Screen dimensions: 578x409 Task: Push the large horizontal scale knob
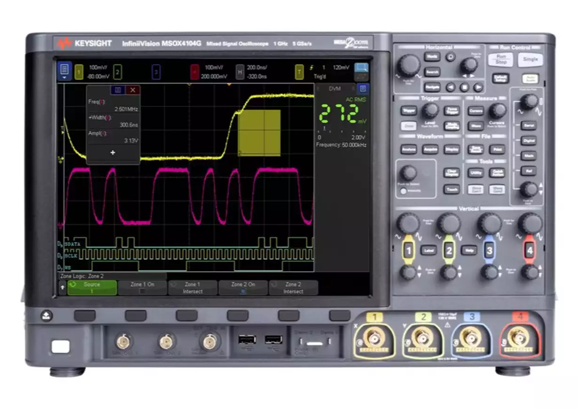(409, 65)
